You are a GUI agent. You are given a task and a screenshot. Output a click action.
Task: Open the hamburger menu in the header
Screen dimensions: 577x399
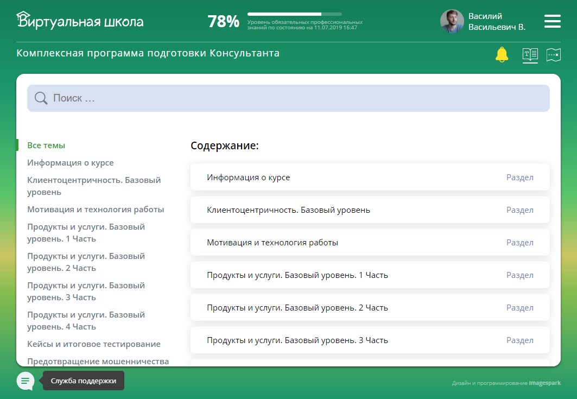pyautogui.click(x=553, y=21)
